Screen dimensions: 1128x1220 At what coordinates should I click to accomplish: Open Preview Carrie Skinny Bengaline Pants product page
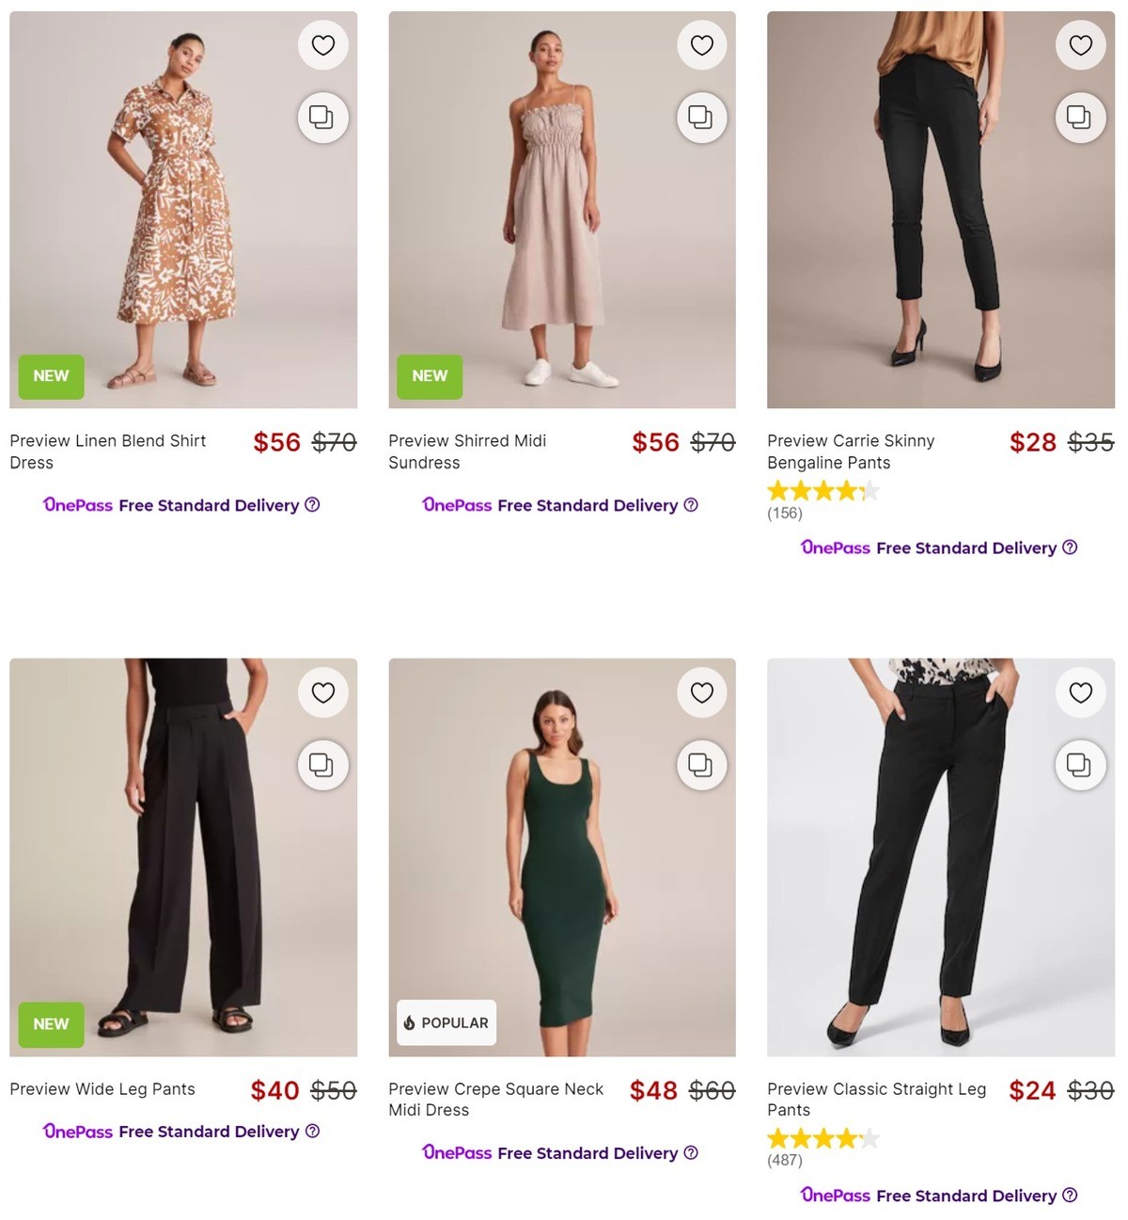[x=851, y=452]
